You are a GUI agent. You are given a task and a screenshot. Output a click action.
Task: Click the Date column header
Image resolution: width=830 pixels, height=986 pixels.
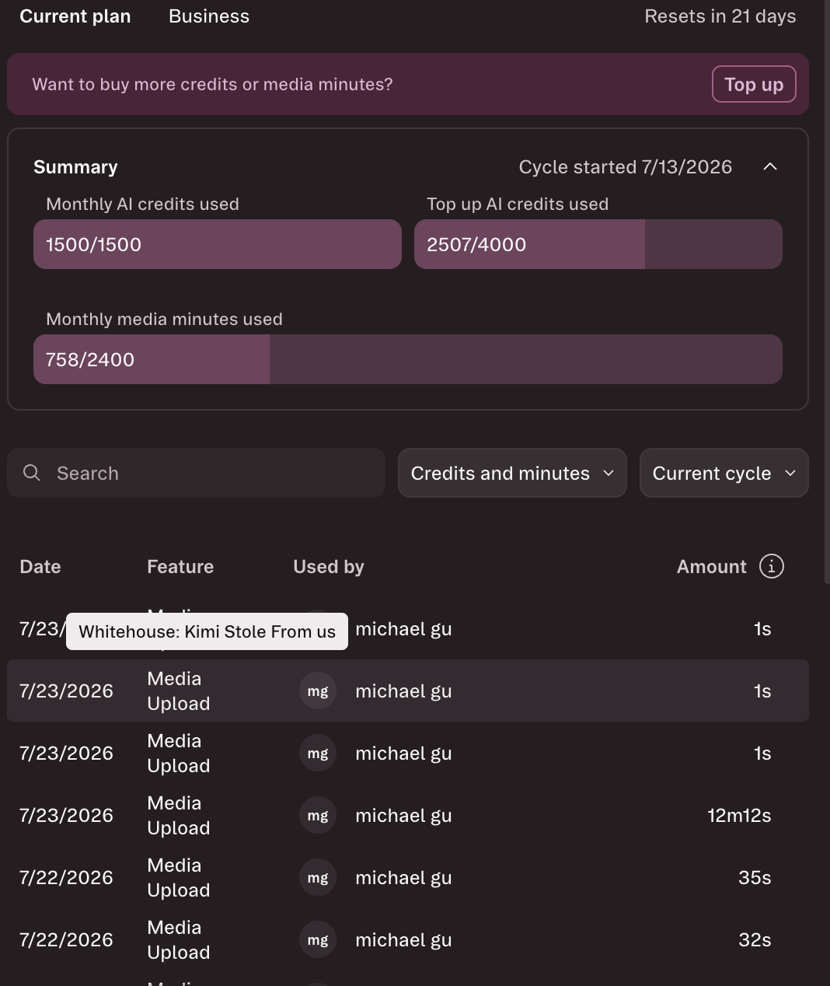point(40,567)
